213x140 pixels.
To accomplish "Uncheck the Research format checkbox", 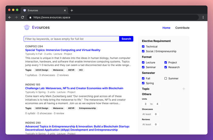I will click(166, 67).
